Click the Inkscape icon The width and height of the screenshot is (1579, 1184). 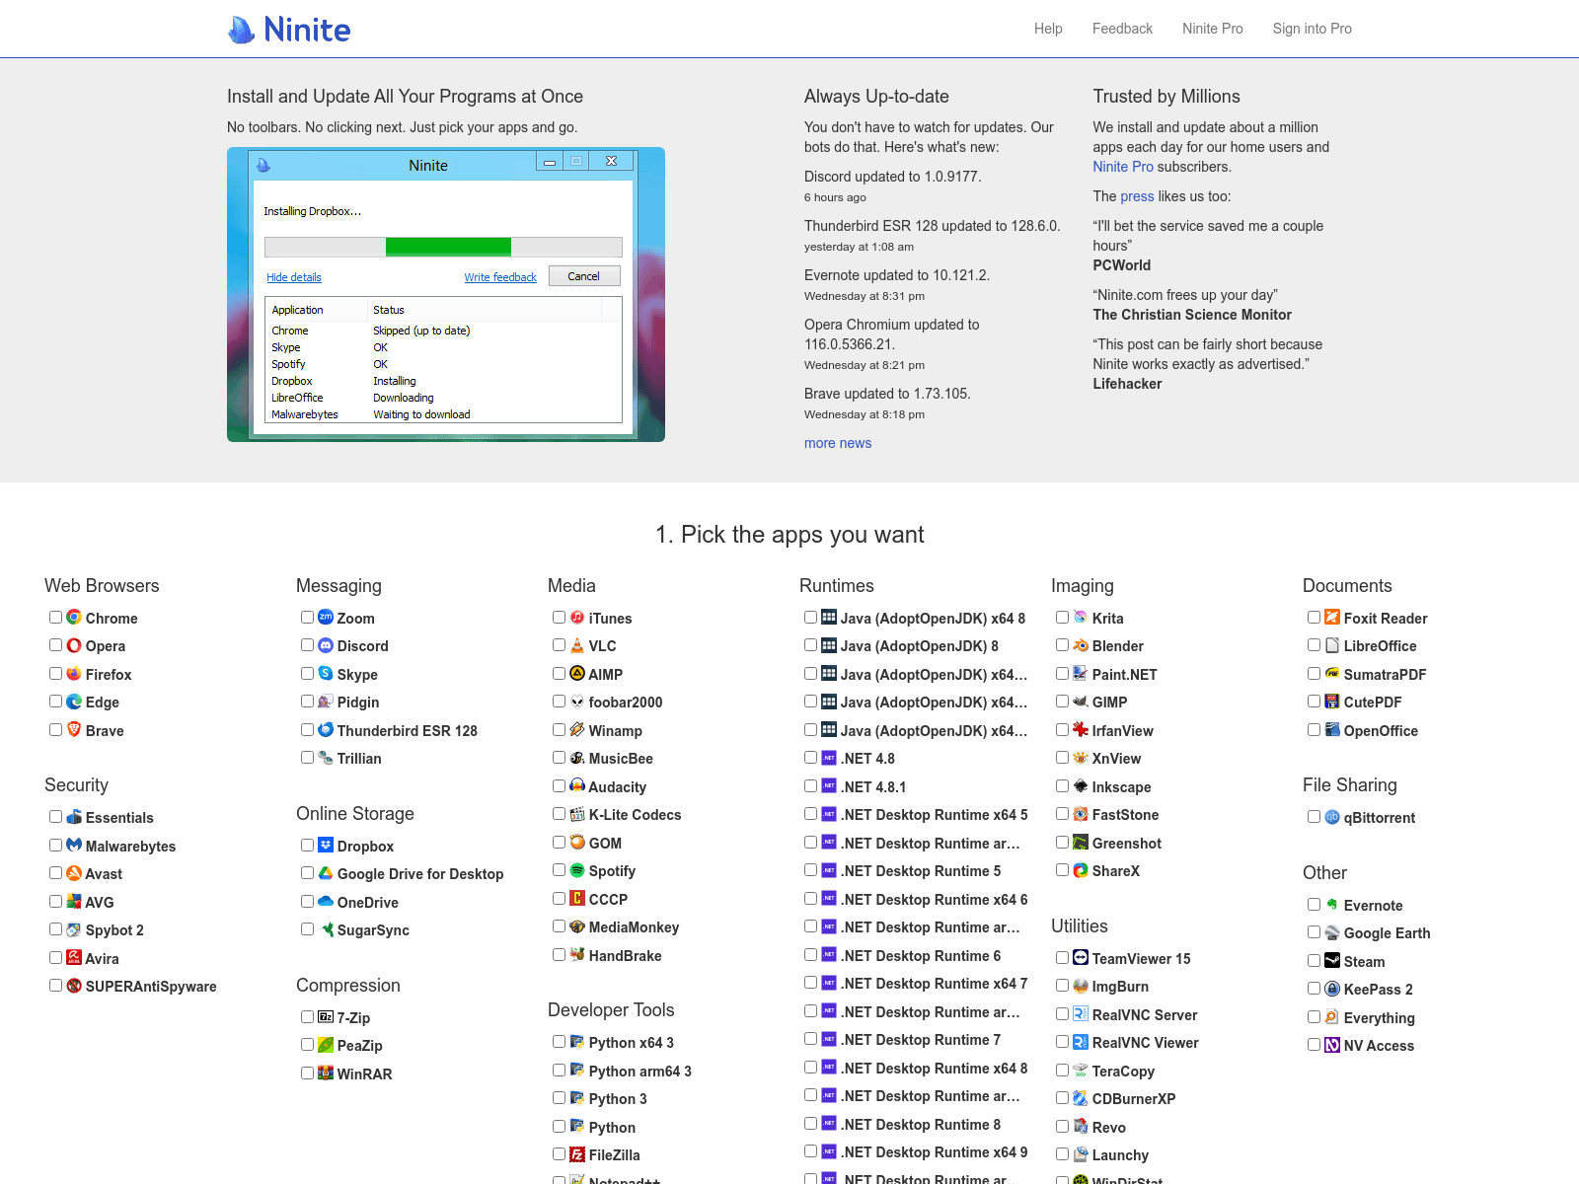(1081, 785)
